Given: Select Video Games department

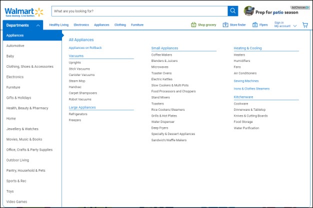Looking at the screenshot, I should click(16, 202).
